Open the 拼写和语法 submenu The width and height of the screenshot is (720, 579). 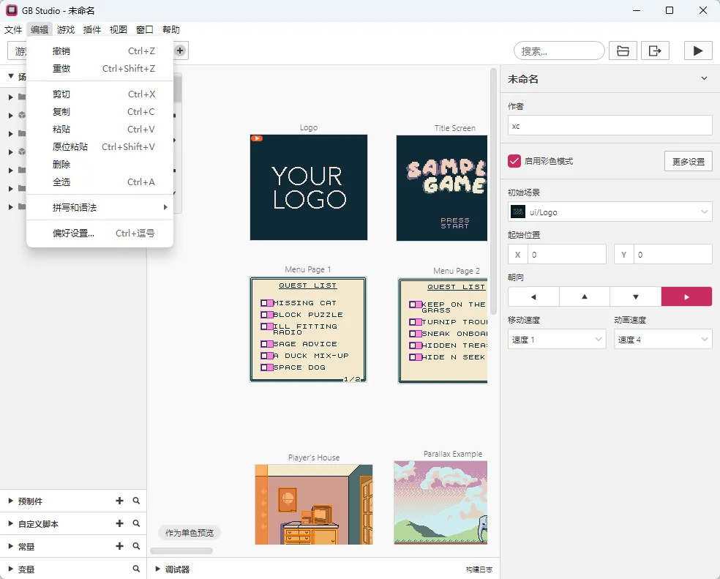[100, 207]
